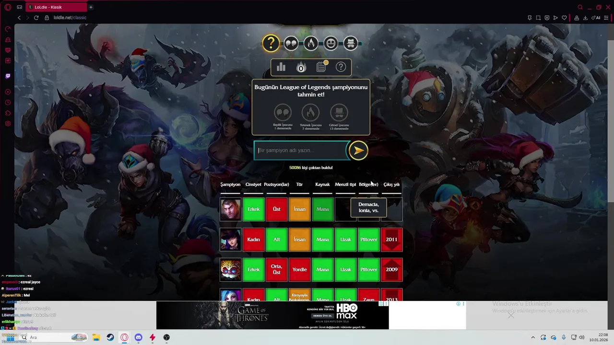
Task: Open the how-to-play help icon
Action: (341, 67)
